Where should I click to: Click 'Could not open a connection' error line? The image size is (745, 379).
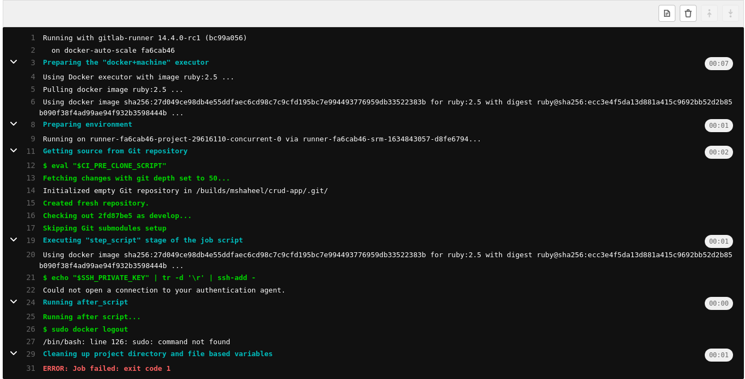[x=164, y=290]
